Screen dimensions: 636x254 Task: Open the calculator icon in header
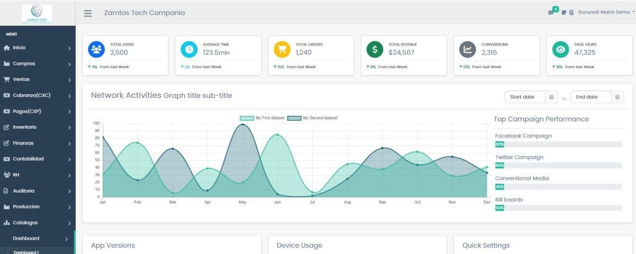571,12
